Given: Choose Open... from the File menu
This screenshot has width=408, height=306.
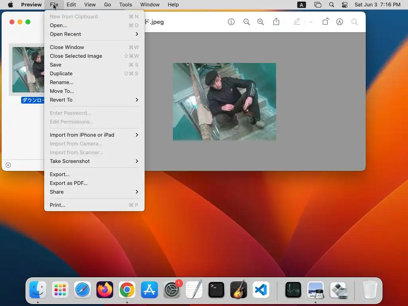Looking at the screenshot, I should click(x=94, y=25).
